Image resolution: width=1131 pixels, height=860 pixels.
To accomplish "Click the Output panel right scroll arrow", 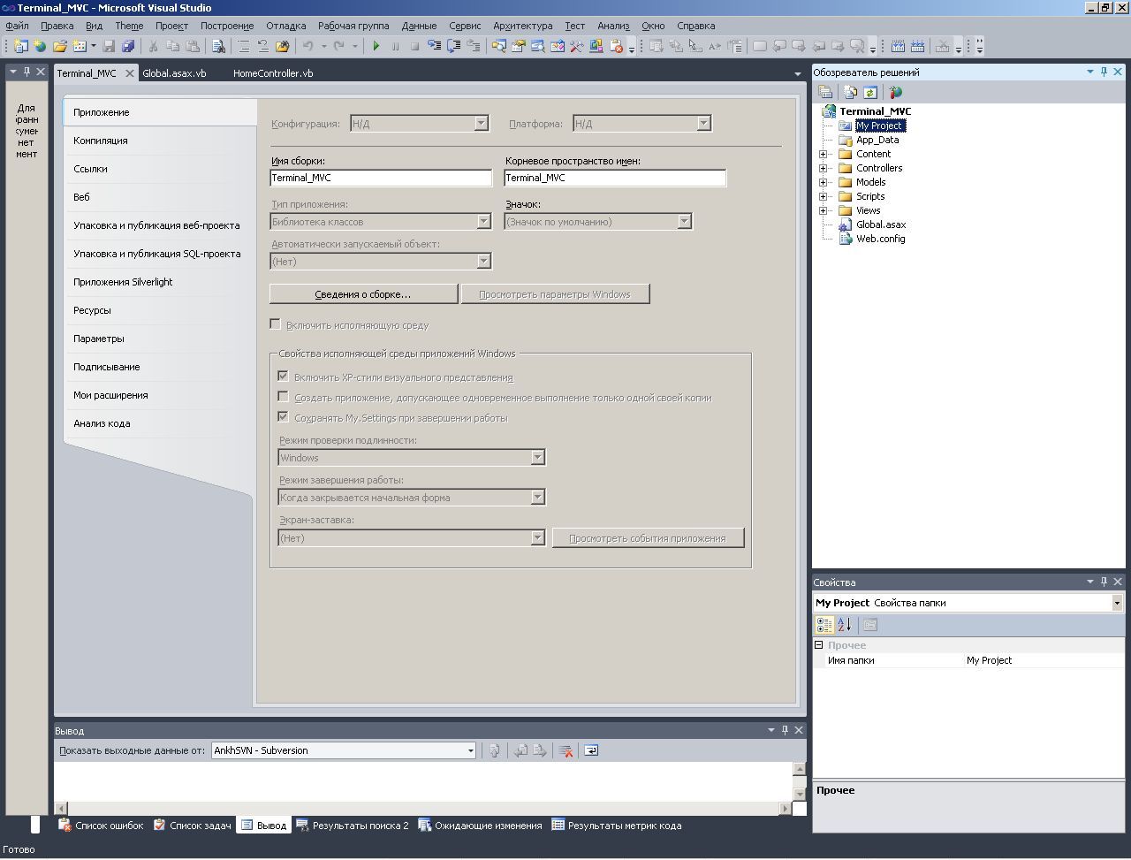I will coord(785,808).
